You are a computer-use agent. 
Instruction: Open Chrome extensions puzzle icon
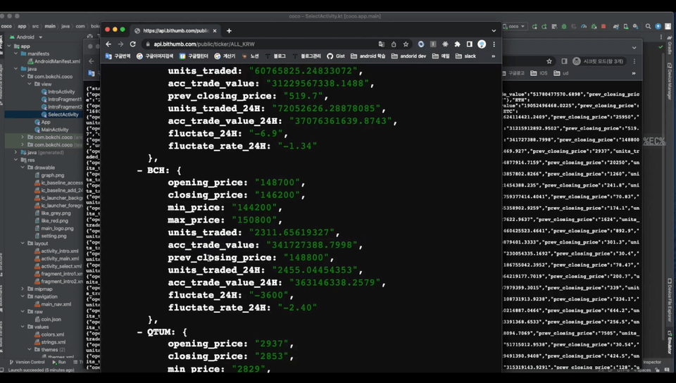click(x=458, y=44)
